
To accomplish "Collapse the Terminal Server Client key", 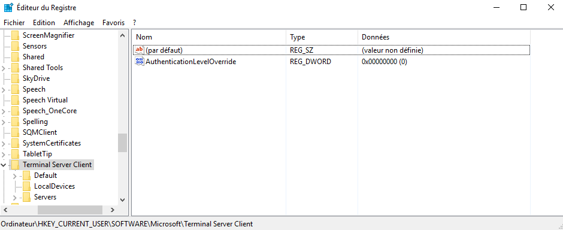I will [4, 165].
